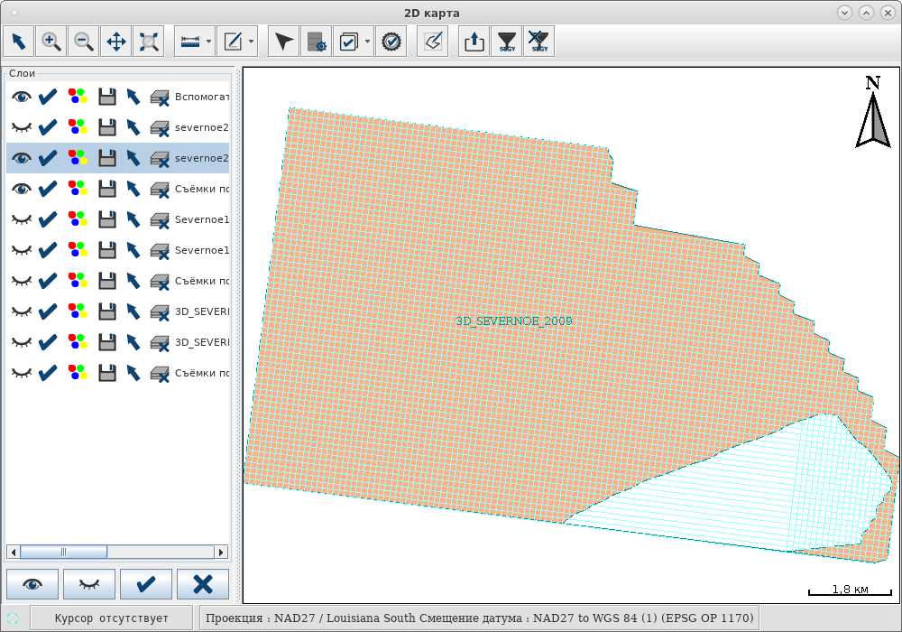
Task: Click the north arrow compass on map
Action: coord(873,112)
